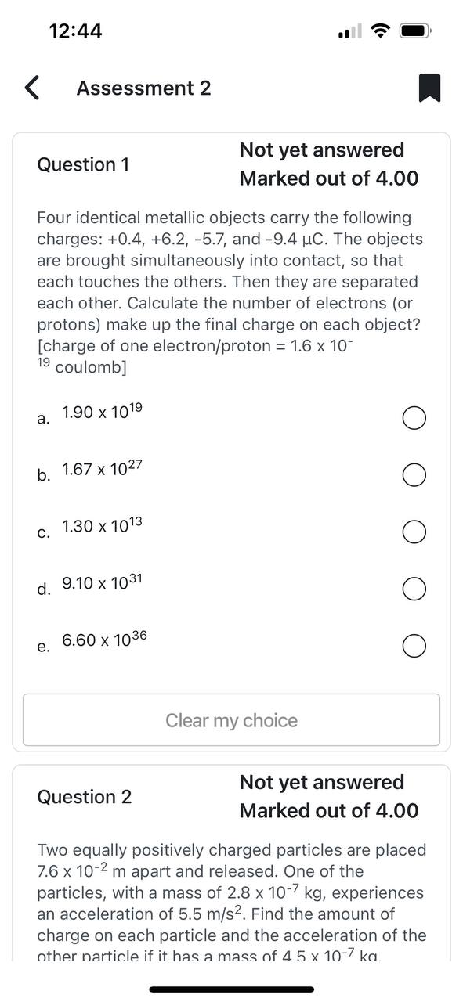Open Question 1 header
Screen dimensions: 463x1002
point(83,164)
